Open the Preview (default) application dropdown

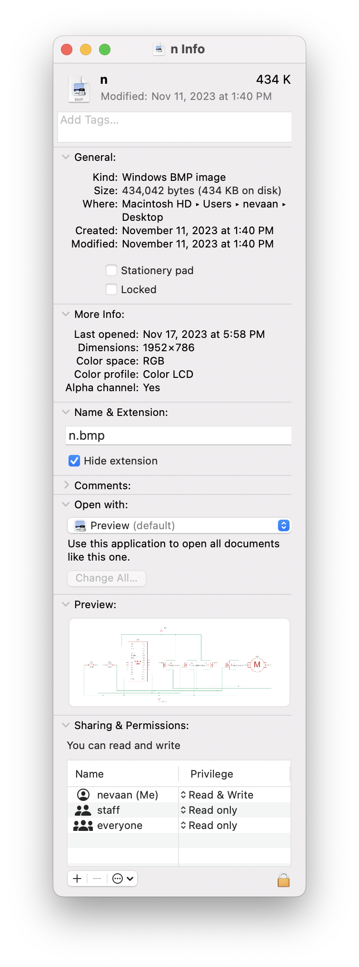click(x=283, y=525)
